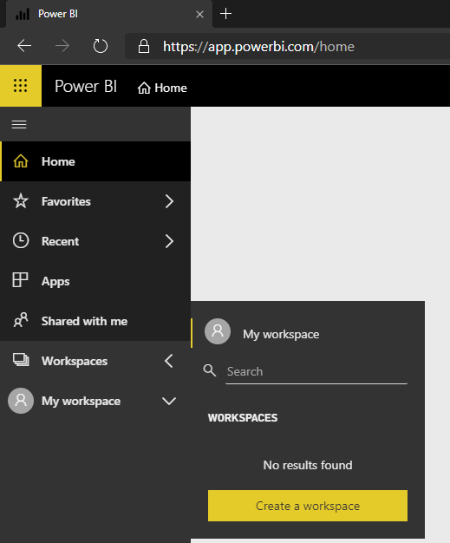Image resolution: width=450 pixels, height=543 pixels.
Task: Select Workspaces in the navigation pane
Action: pos(95,361)
